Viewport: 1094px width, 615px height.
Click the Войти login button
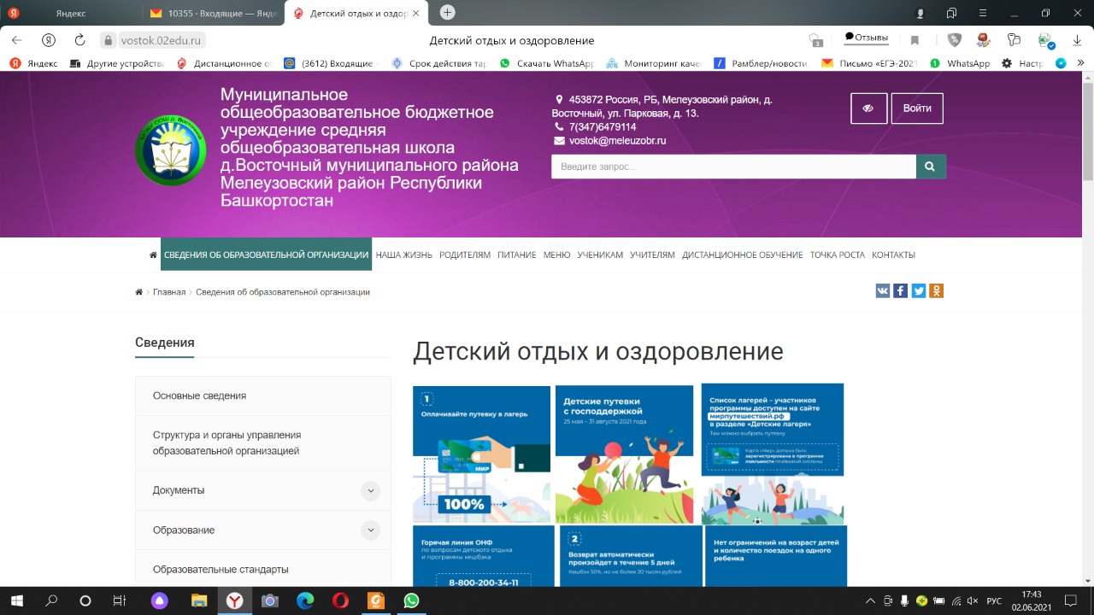(917, 108)
